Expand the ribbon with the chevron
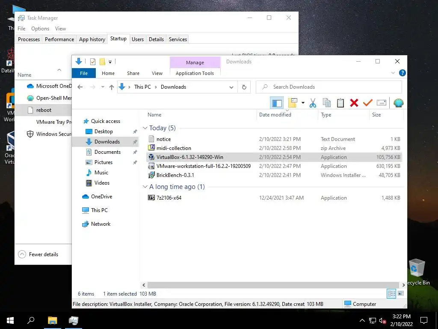Screen dimensions: 438x329 click(x=393, y=73)
